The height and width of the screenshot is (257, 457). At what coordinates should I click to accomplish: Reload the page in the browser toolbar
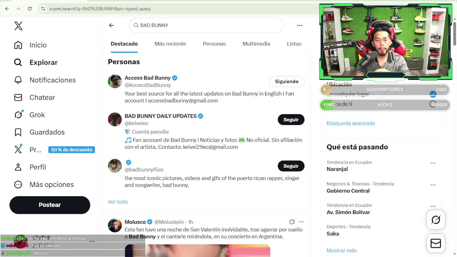coord(30,9)
